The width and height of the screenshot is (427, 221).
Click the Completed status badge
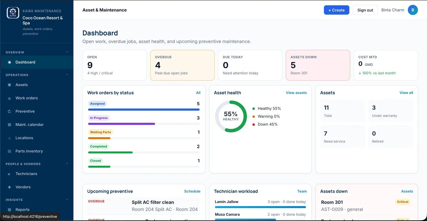pyautogui.click(x=98, y=147)
